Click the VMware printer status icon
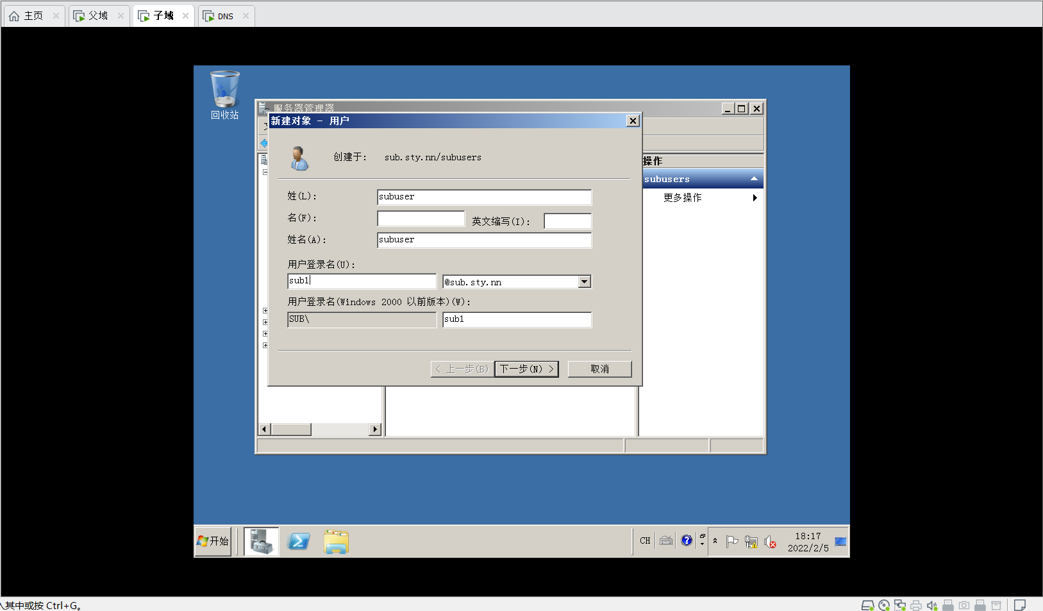Image resolution: width=1043 pixels, height=611 pixels. [x=916, y=605]
